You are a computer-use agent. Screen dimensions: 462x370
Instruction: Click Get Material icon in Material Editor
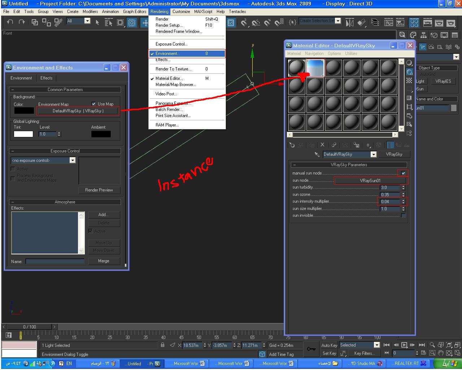[x=292, y=145]
